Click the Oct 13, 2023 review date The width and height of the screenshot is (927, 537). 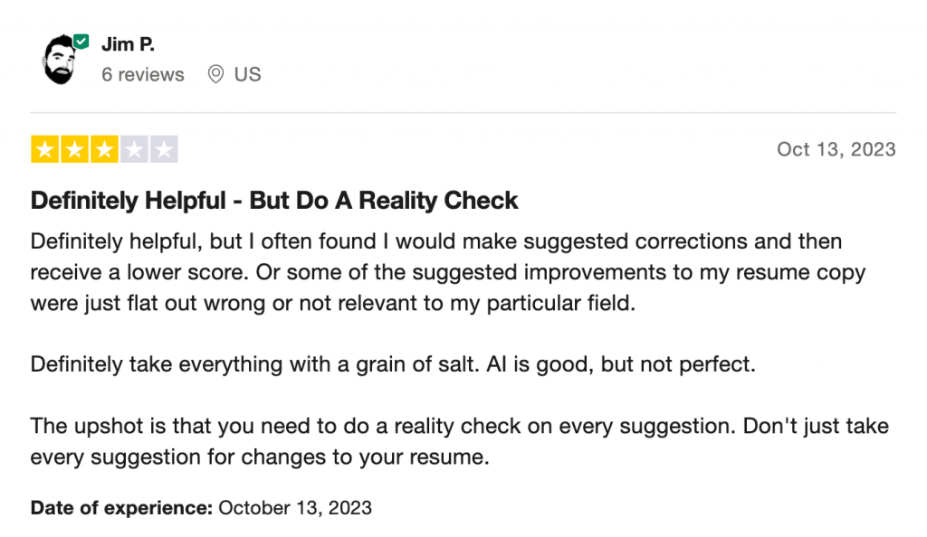(x=836, y=149)
